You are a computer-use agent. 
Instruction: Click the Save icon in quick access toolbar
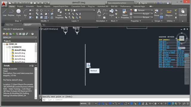point(17,3)
